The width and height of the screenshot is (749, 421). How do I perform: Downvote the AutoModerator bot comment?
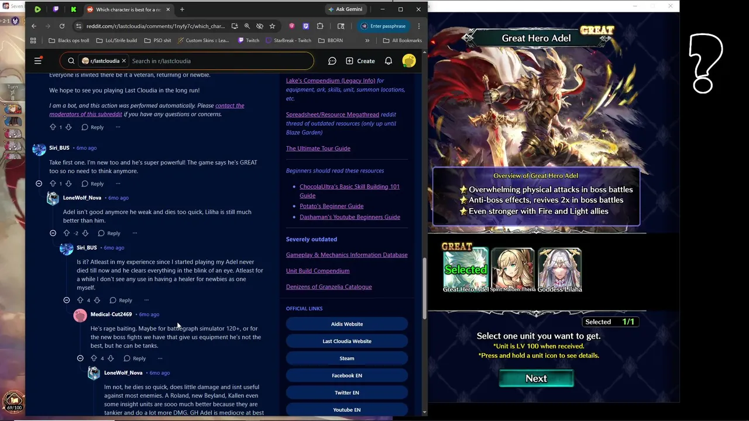pyautogui.click(x=68, y=127)
